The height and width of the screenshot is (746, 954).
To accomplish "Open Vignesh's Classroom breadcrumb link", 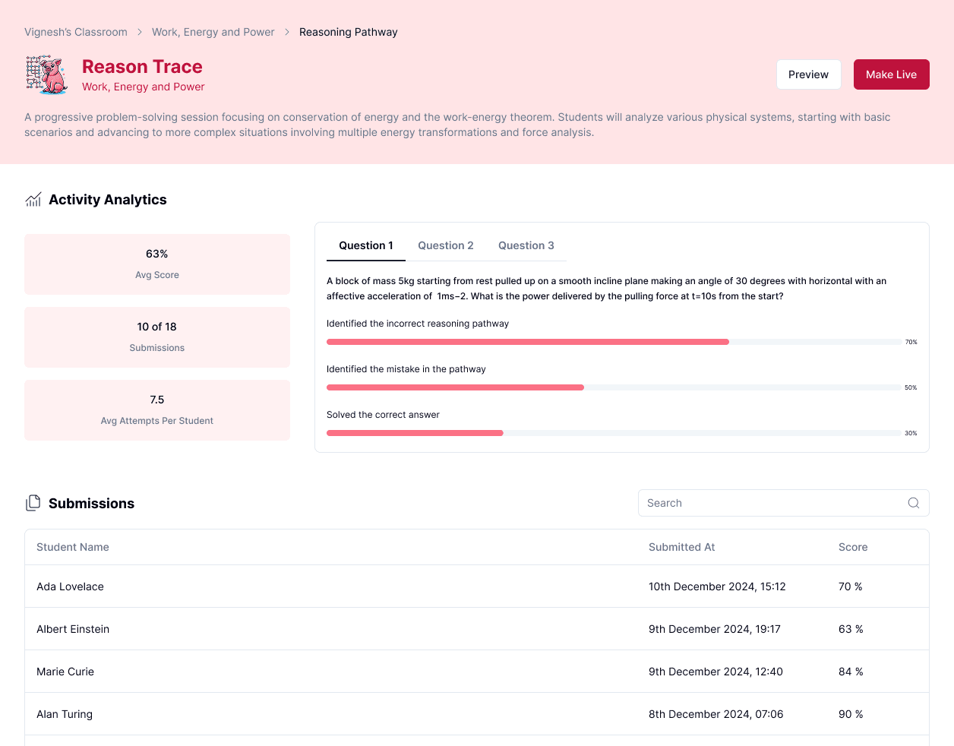I will click(x=76, y=32).
